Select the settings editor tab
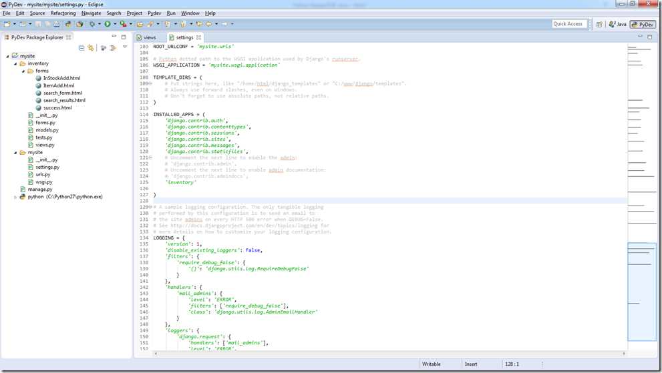This screenshot has width=662, height=373. click(x=184, y=37)
